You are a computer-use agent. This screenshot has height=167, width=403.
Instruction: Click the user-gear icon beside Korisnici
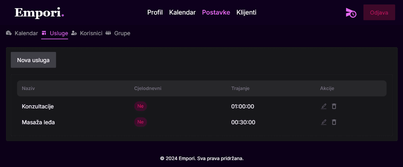point(74,33)
